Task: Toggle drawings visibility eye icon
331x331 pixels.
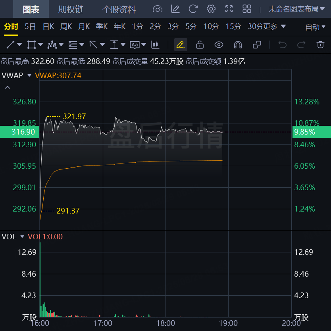Action: click(x=219, y=45)
